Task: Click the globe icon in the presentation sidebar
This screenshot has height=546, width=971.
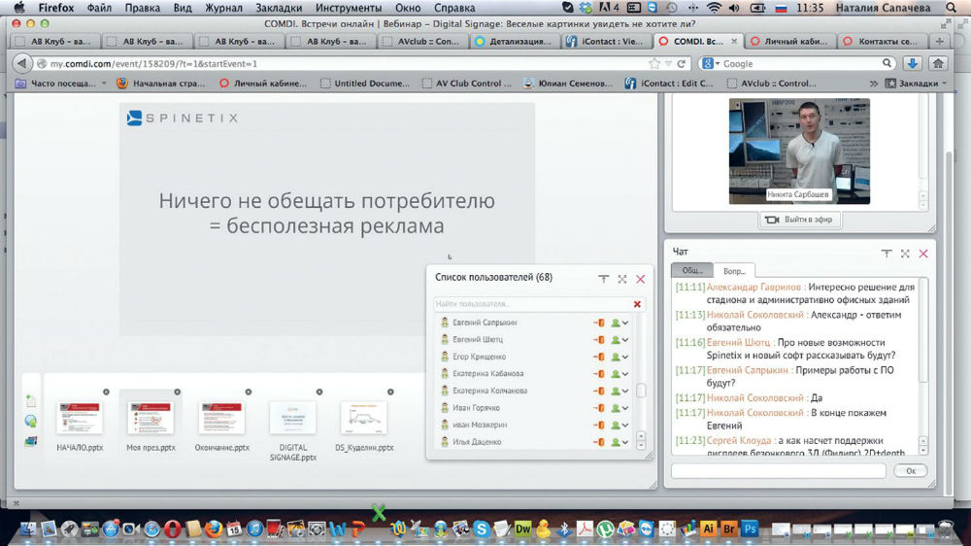Action: coord(30,422)
